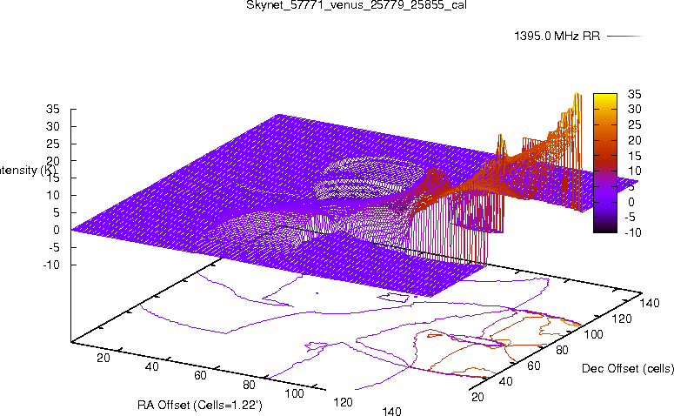Click the -10 label on the color bar
The height and width of the screenshot is (416, 674).
[632, 232]
